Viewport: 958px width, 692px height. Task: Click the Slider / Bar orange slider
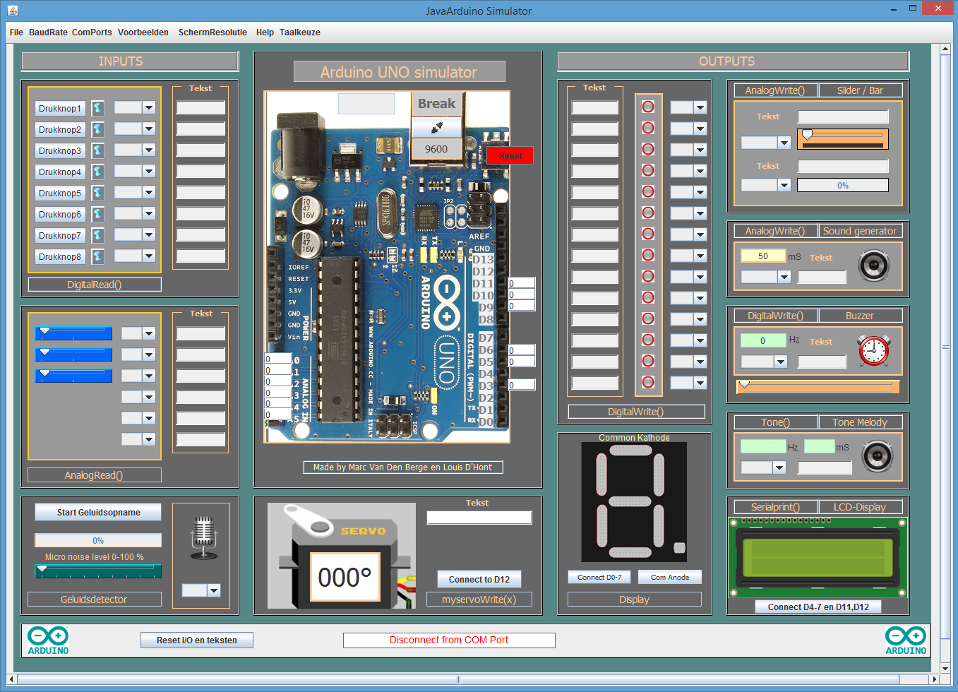(843, 139)
